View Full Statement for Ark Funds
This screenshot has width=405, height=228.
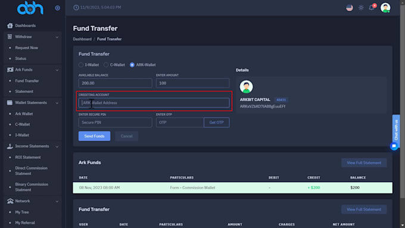[x=364, y=163]
